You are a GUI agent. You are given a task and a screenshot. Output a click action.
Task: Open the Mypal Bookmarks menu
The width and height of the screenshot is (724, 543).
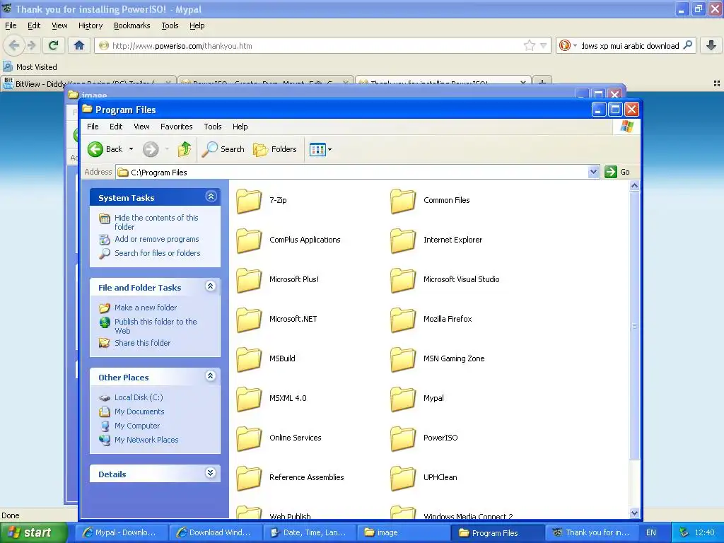pyautogui.click(x=132, y=26)
